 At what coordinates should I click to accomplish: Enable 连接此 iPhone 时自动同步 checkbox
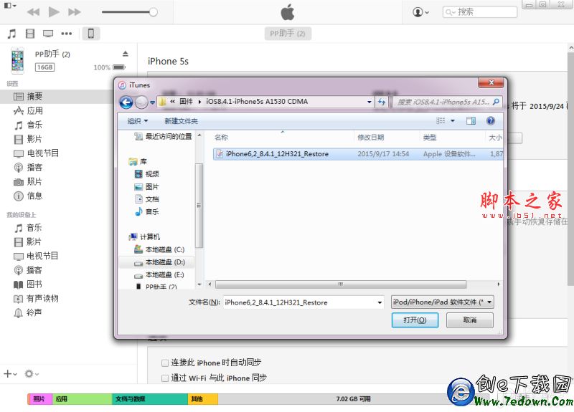165,363
